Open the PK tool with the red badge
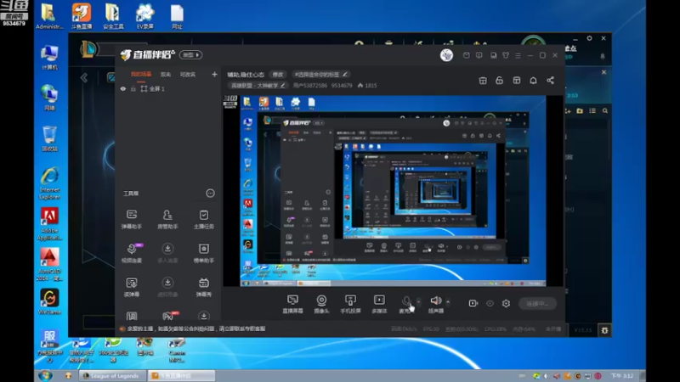This screenshot has width=680, height=382. pos(169,315)
